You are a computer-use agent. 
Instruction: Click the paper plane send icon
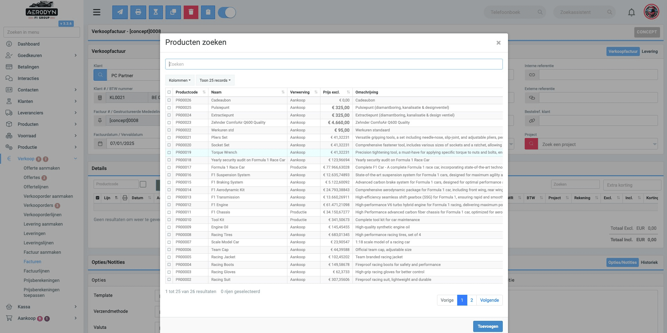click(120, 12)
